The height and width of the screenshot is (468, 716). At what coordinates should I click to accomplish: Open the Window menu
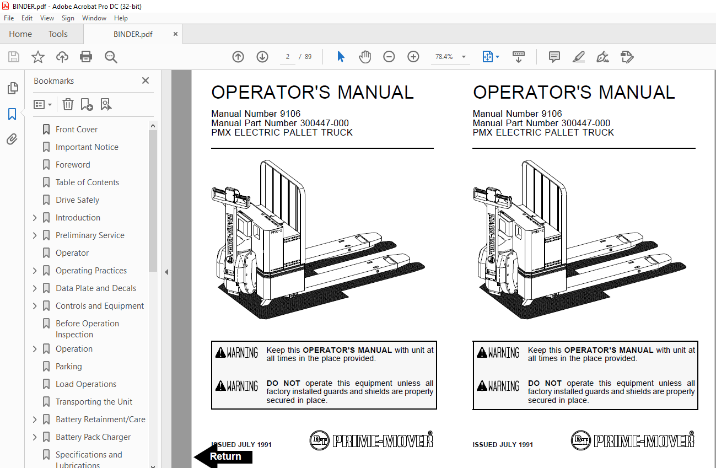pyautogui.click(x=94, y=18)
